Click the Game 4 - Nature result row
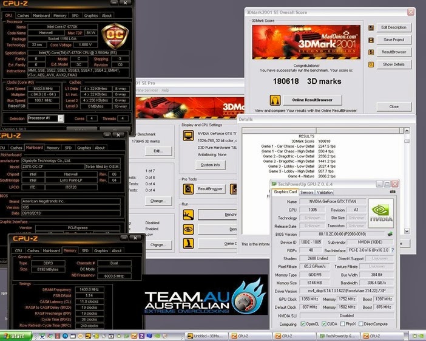Image resolution: width=426 pixels, height=341 pixels. (312, 176)
